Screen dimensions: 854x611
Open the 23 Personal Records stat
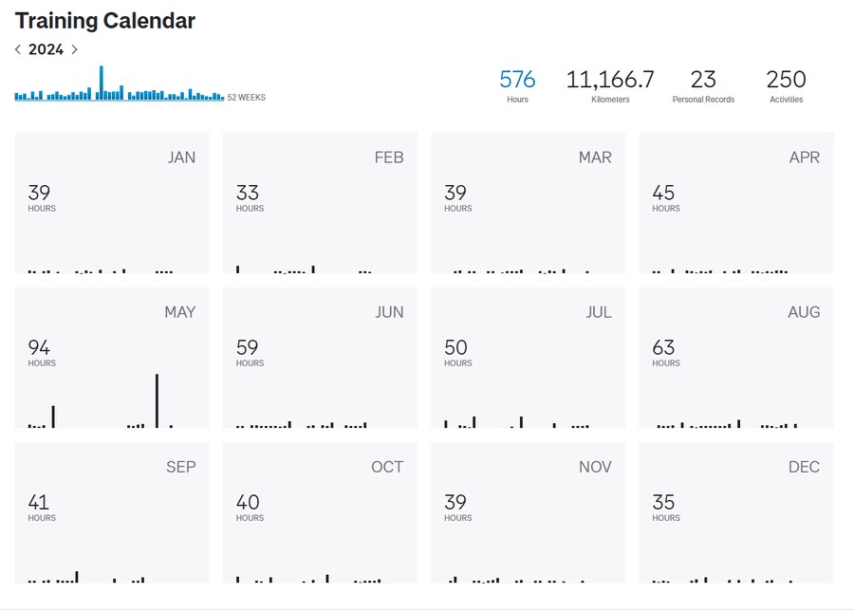coord(703,84)
